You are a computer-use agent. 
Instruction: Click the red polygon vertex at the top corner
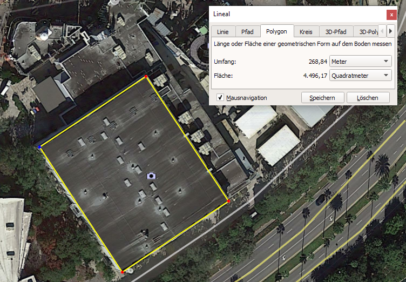pyautogui.click(x=146, y=77)
